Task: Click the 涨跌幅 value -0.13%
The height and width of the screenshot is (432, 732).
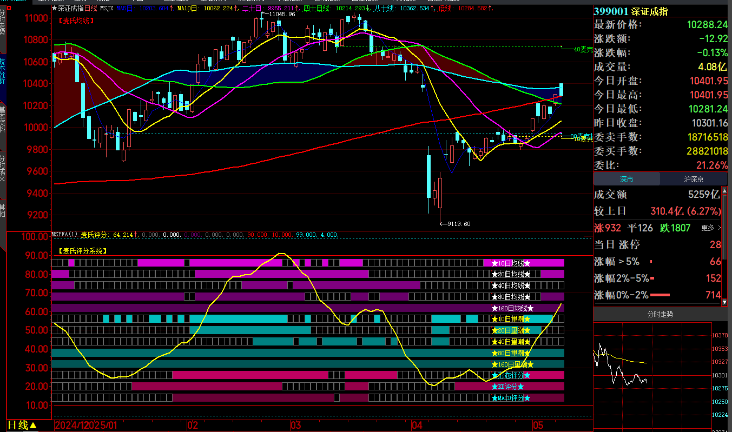Action: point(713,53)
